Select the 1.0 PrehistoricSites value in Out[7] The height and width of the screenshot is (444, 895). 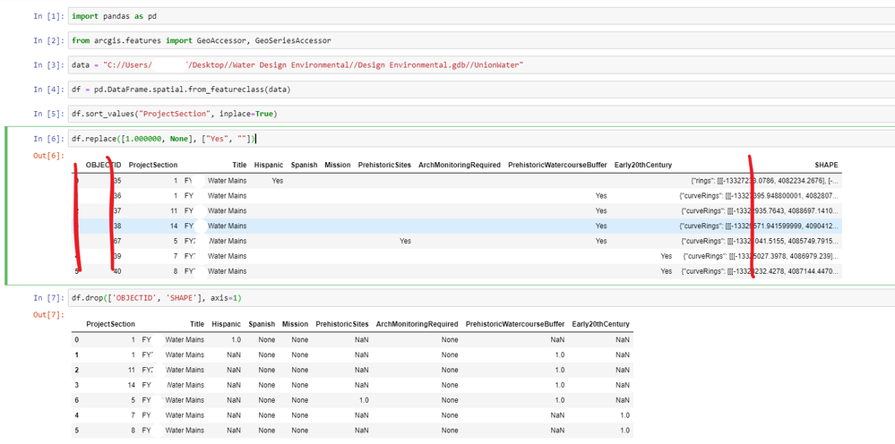click(362, 399)
